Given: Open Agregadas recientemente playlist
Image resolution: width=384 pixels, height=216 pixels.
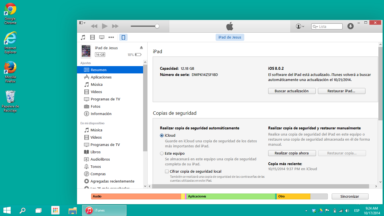Looking at the screenshot, I should tap(110, 181).
